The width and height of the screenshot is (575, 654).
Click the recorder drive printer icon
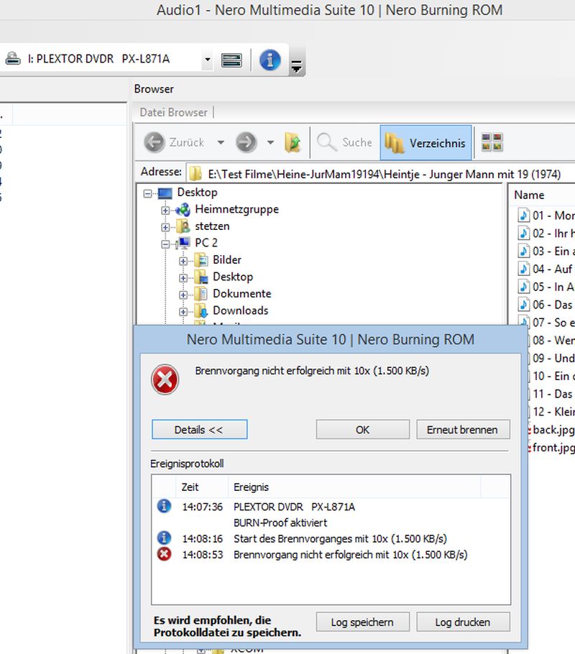13,58
